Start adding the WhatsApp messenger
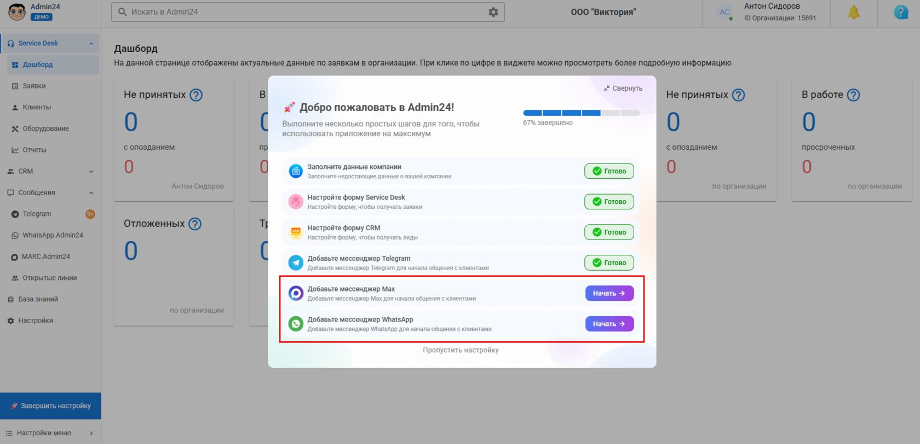 (610, 324)
